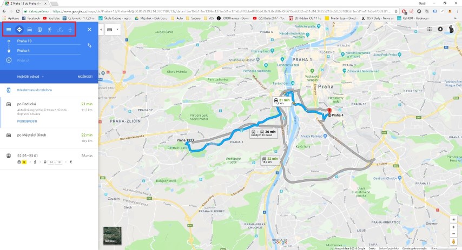Select the best travel mode diamond icon
Screen dimensions: 462x250
pos(19,29)
